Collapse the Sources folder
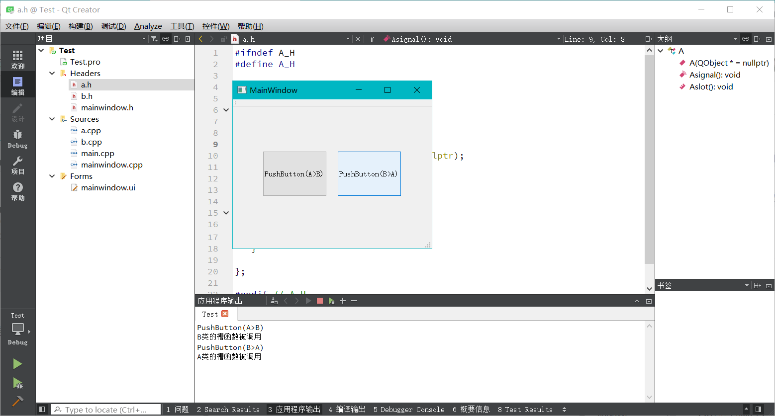775x416 pixels. coord(52,119)
